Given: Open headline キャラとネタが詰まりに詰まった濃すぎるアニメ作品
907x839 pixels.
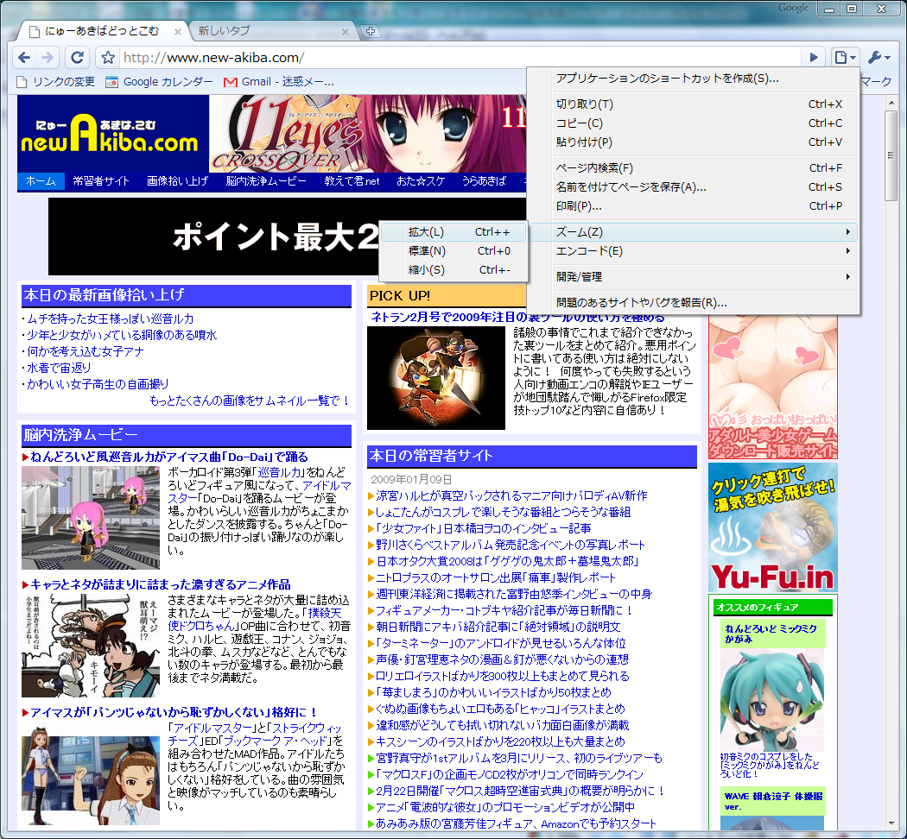Looking at the screenshot, I should [160, 584].
